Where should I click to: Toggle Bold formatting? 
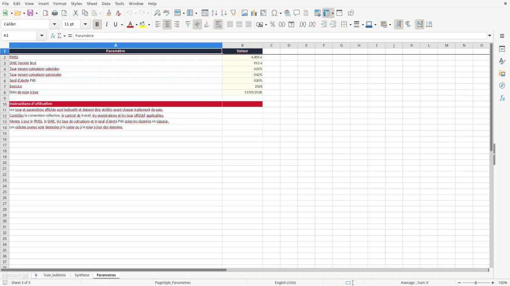[97, 25]
